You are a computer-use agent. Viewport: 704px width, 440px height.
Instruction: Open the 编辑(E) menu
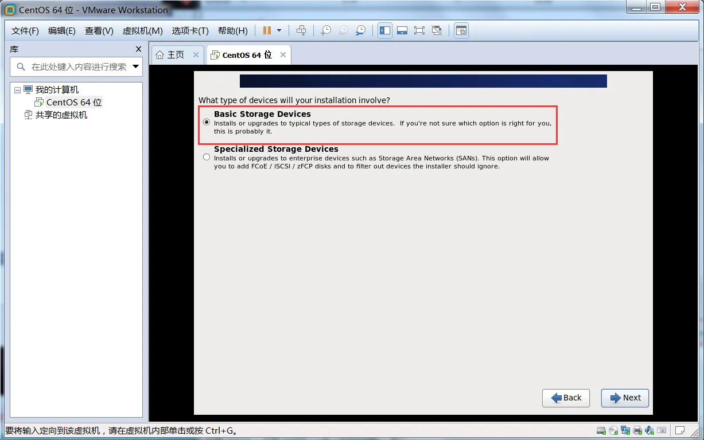62,31
